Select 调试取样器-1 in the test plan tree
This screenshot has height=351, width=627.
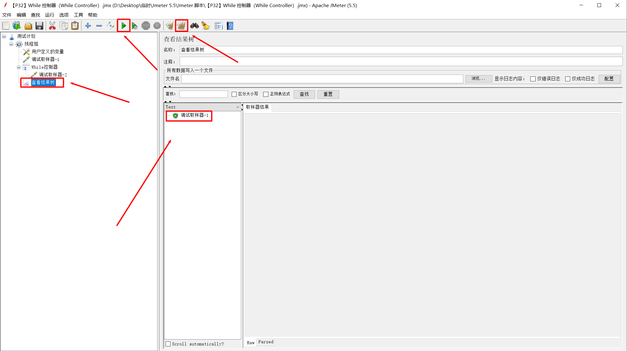pos(45,59)
